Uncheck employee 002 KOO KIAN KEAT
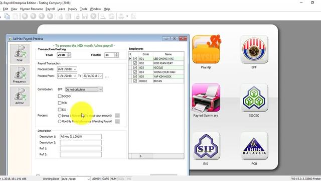The image size is (321, 181). [135, 63]
